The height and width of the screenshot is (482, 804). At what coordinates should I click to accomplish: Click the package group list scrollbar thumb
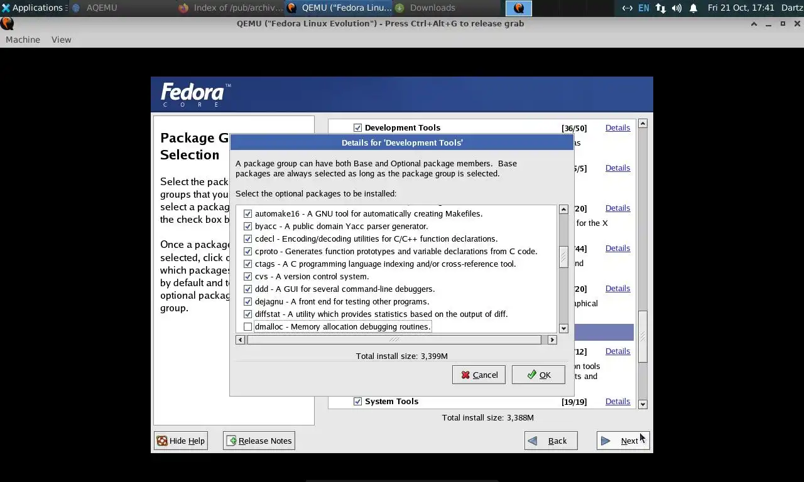(x=643, y=337)
